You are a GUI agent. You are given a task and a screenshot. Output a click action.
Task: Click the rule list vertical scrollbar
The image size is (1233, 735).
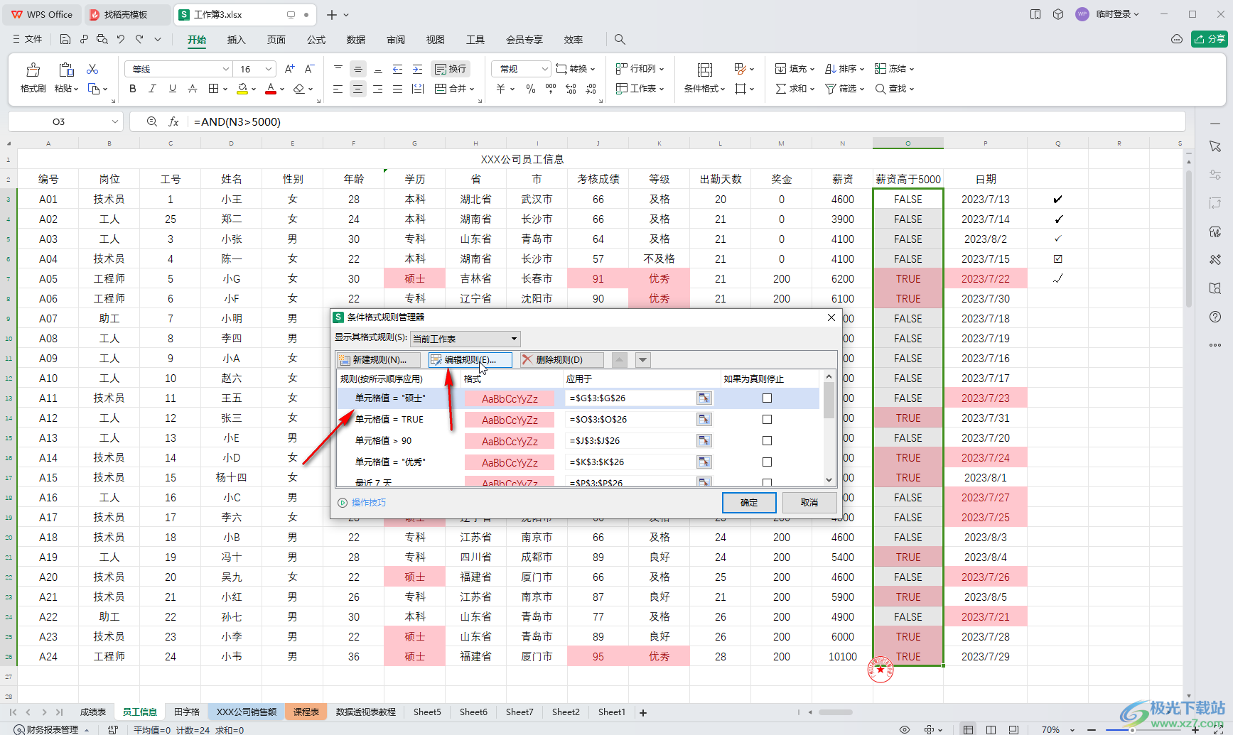coord(829,429)
